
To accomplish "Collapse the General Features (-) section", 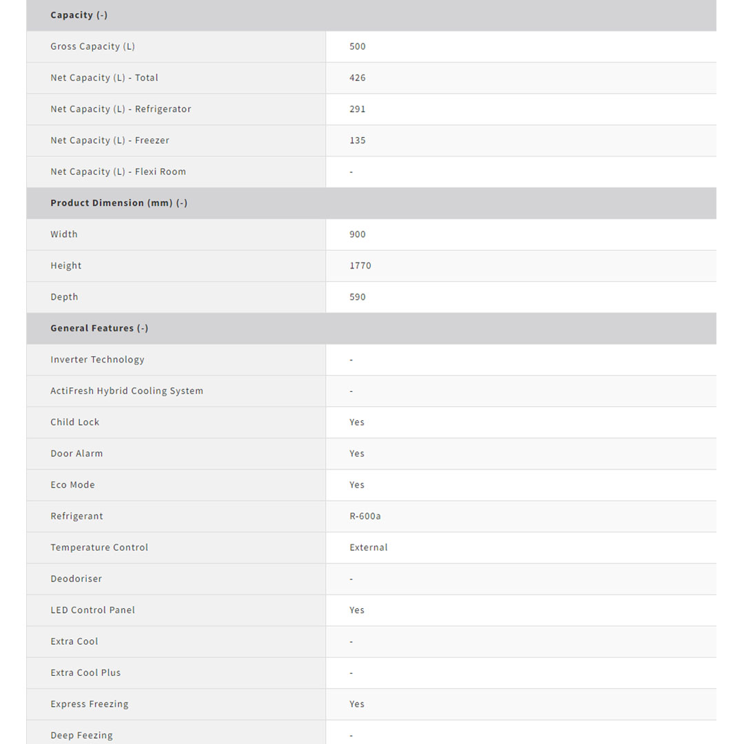I will click(99, 329).
